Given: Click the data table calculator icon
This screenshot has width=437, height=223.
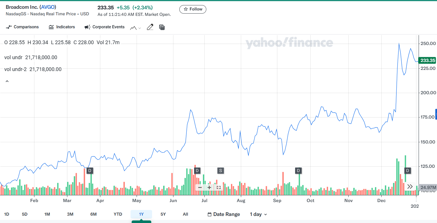Looking at the screenshot, I should pyautogui.click(x=162, y=27).
